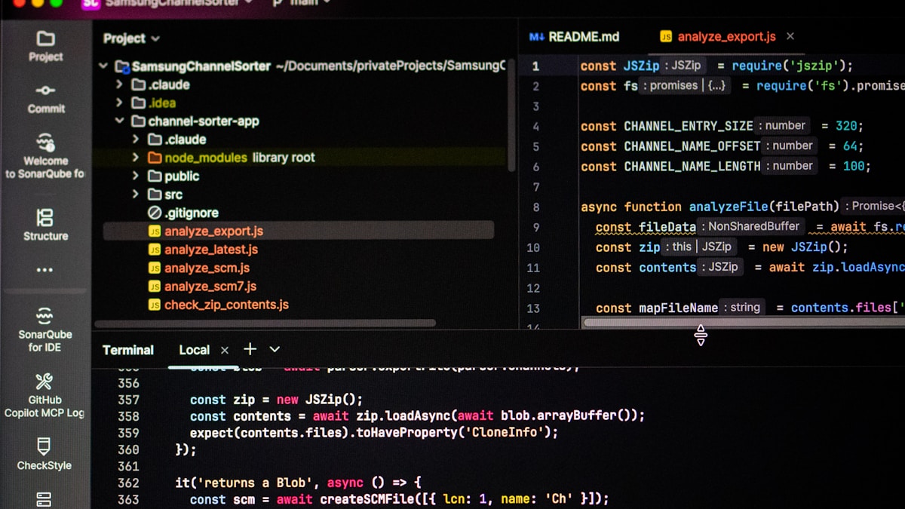Select the Local terminal tab

pyautogui.click(x=194, y=350)
